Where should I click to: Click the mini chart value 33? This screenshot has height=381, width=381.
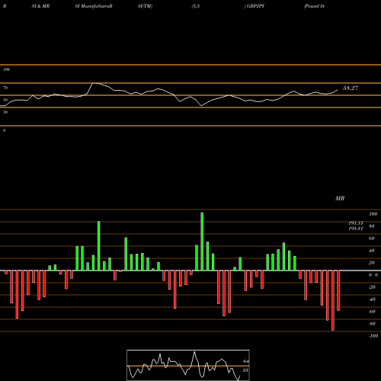[245, 370]
